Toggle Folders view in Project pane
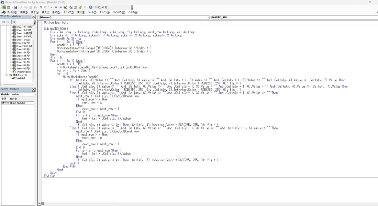Viewport: 378px width, 206px height. 14,22
